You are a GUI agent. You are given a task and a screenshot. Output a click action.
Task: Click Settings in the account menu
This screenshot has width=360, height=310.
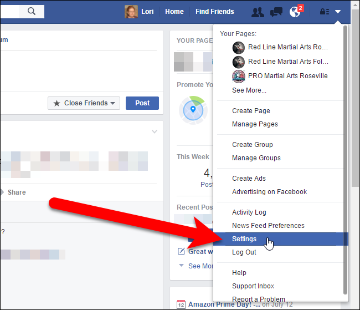281,239
